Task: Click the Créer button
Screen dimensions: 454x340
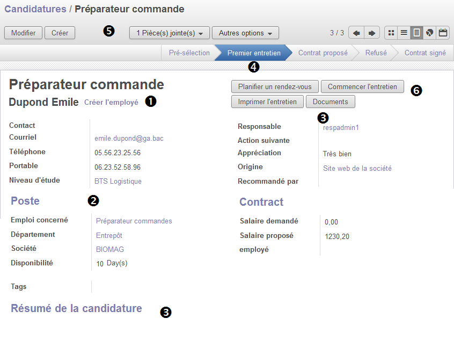Action: pos(60,33)
